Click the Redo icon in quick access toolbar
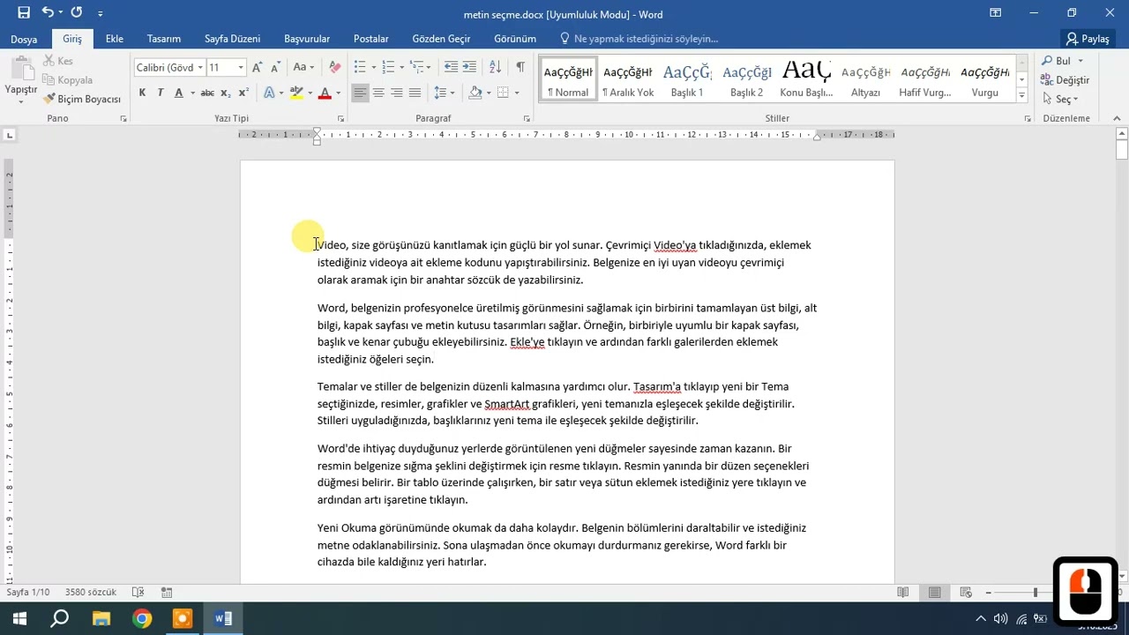1129x635 pixels. point(77,13)
